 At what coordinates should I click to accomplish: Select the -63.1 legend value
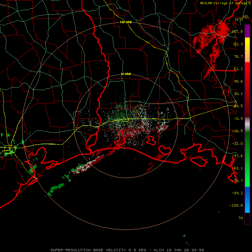[237, 168]
